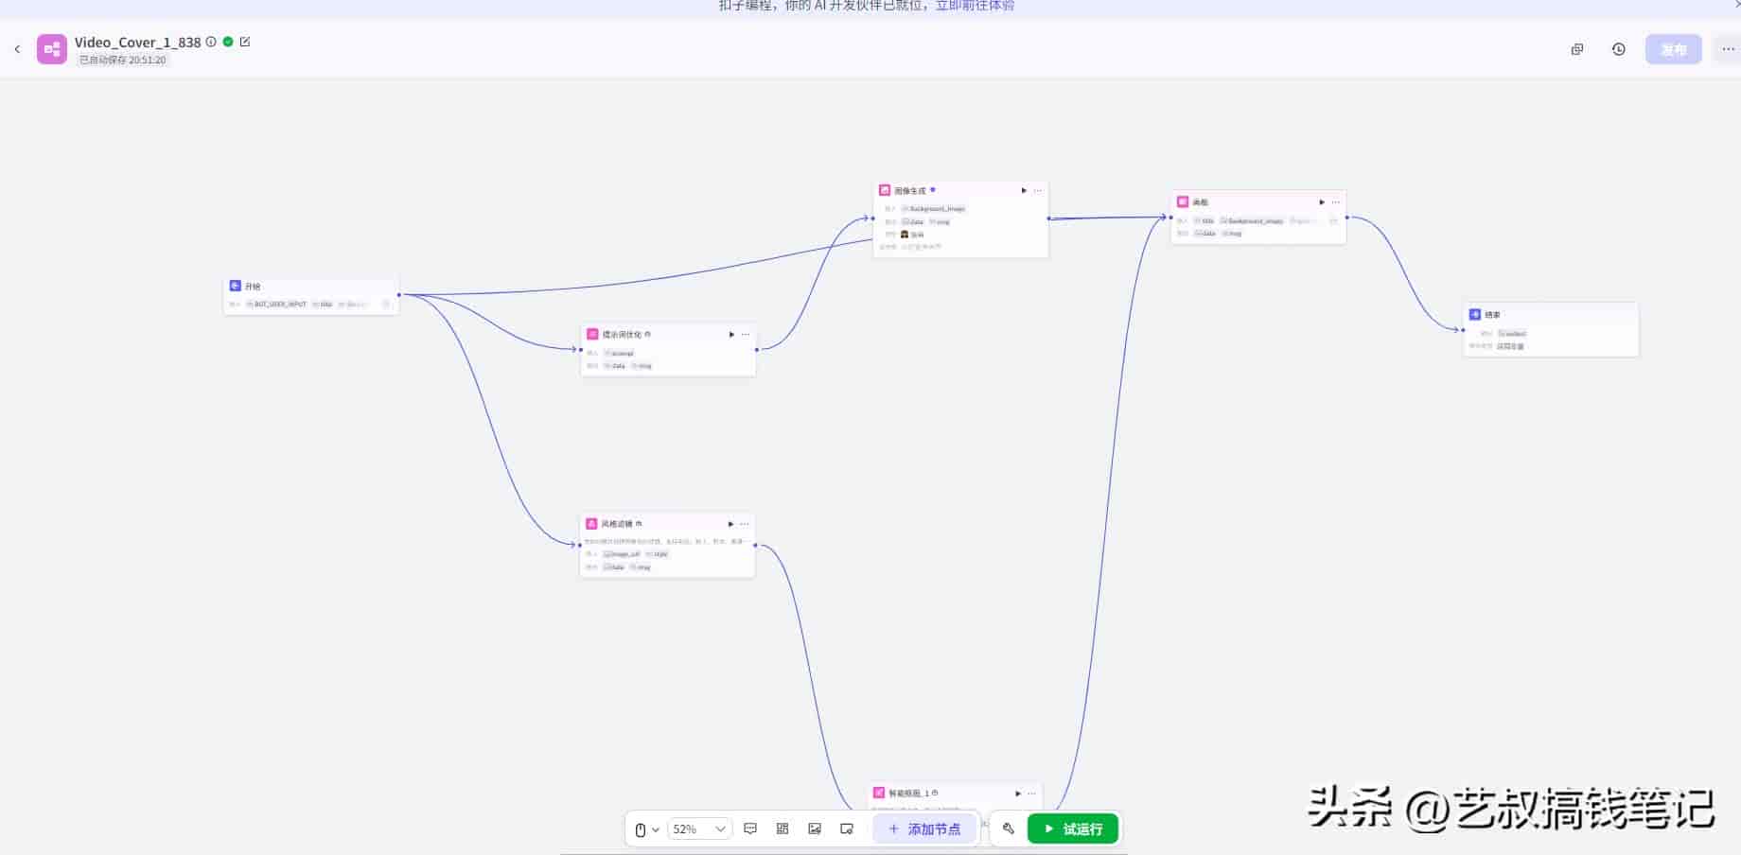The image size is (1741, 855).
Task: Add a comment with the comment icon
Action: 750,829
